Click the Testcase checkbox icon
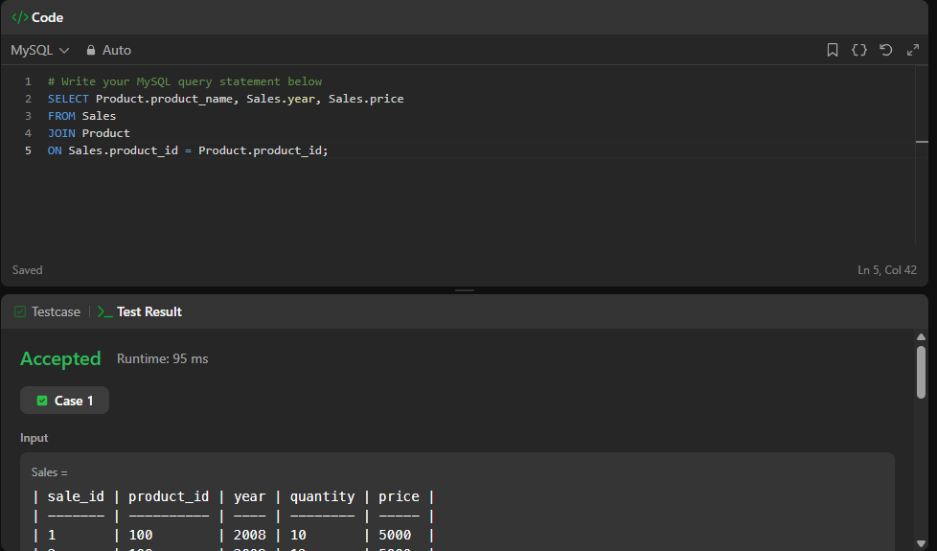 (x=20, y=312)
